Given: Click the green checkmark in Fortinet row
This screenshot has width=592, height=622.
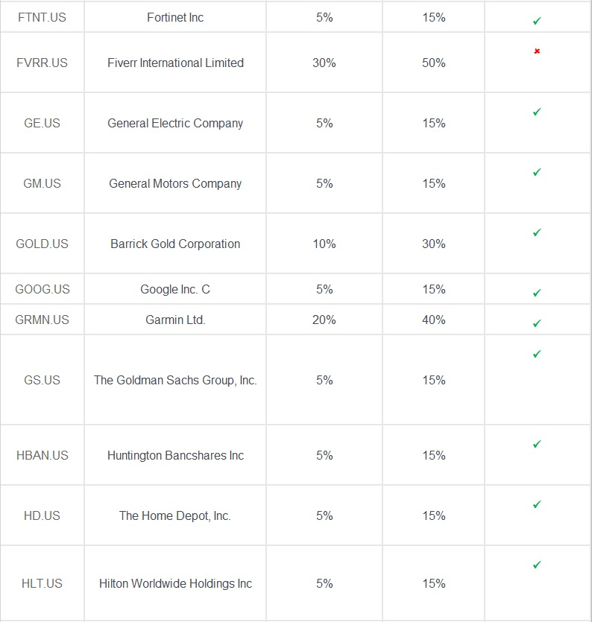Looking at the screenshot, I should 537,21.
